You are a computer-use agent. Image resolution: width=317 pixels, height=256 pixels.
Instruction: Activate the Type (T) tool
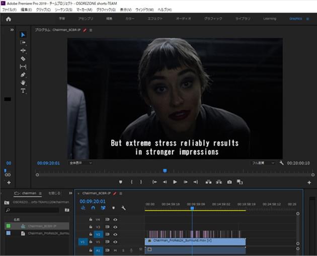tap(23, 91)
